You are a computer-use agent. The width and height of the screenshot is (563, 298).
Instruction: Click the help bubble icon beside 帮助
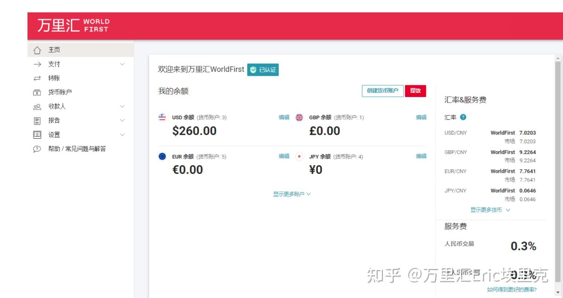pos(37,149)
